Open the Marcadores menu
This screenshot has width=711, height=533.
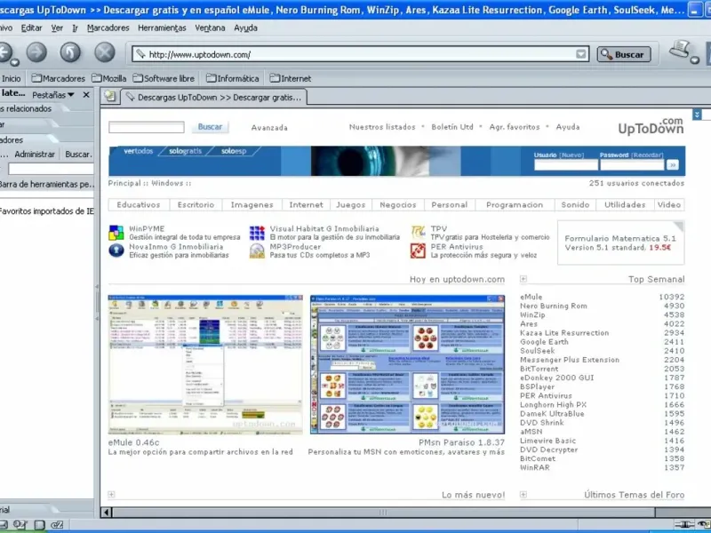108,28
